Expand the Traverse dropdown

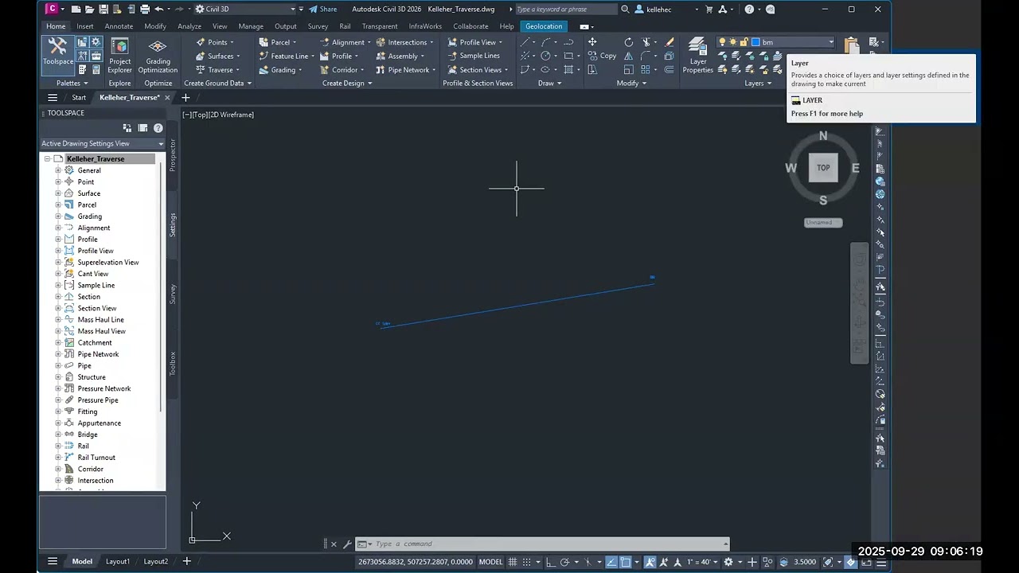point(237,70)
